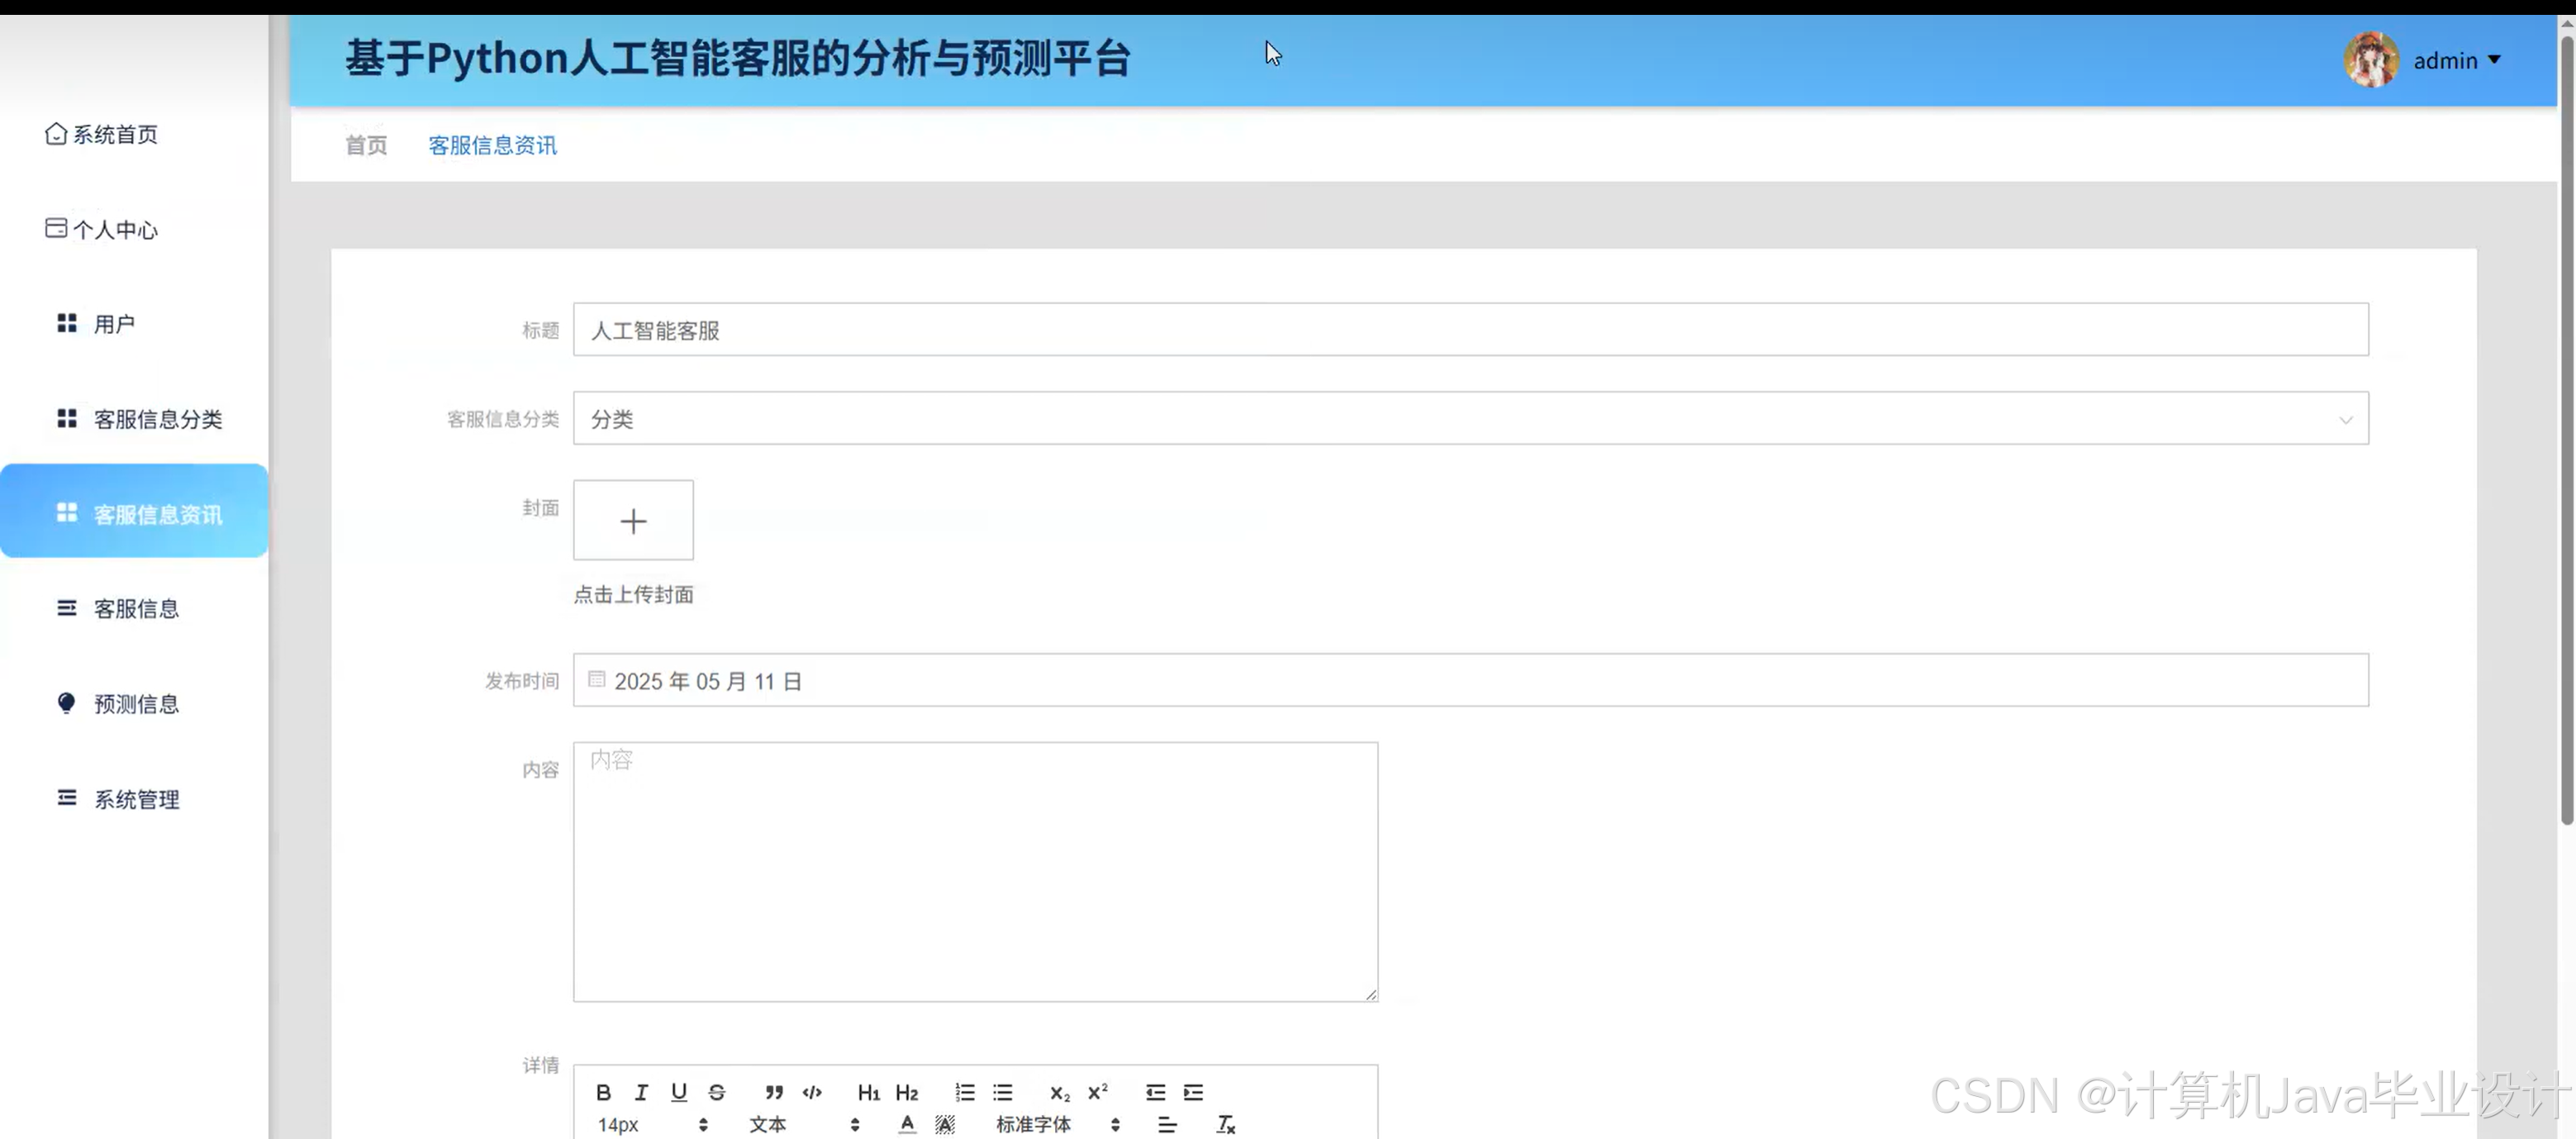Select the 客服信息资讯 sidebar item
Image resolution: width=2576 pixels, height=1139 pixels.
[x=134, y=512]
